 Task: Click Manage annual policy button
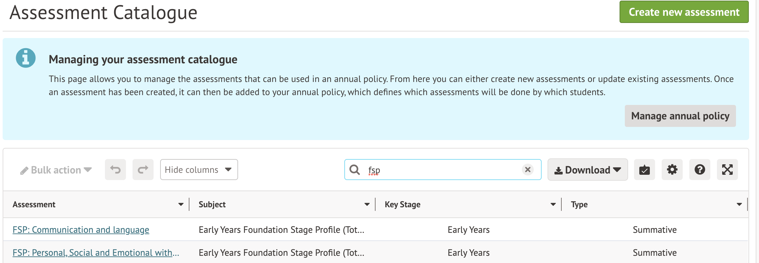tap(680, 116)
